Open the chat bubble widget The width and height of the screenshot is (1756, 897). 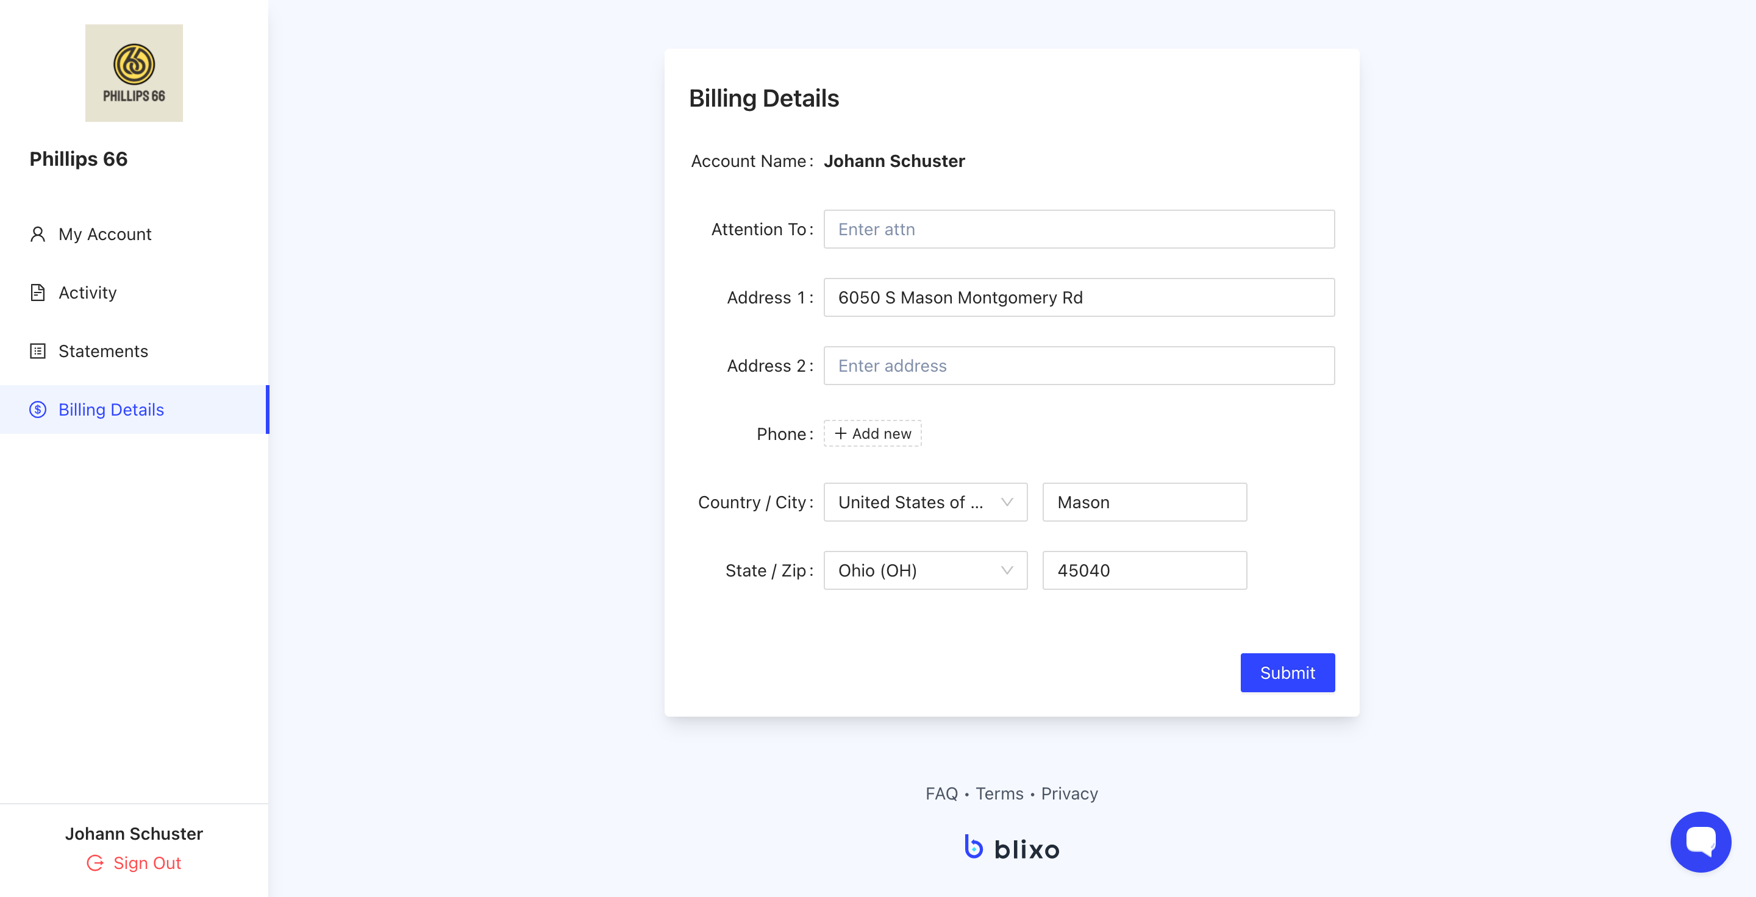1699,841
